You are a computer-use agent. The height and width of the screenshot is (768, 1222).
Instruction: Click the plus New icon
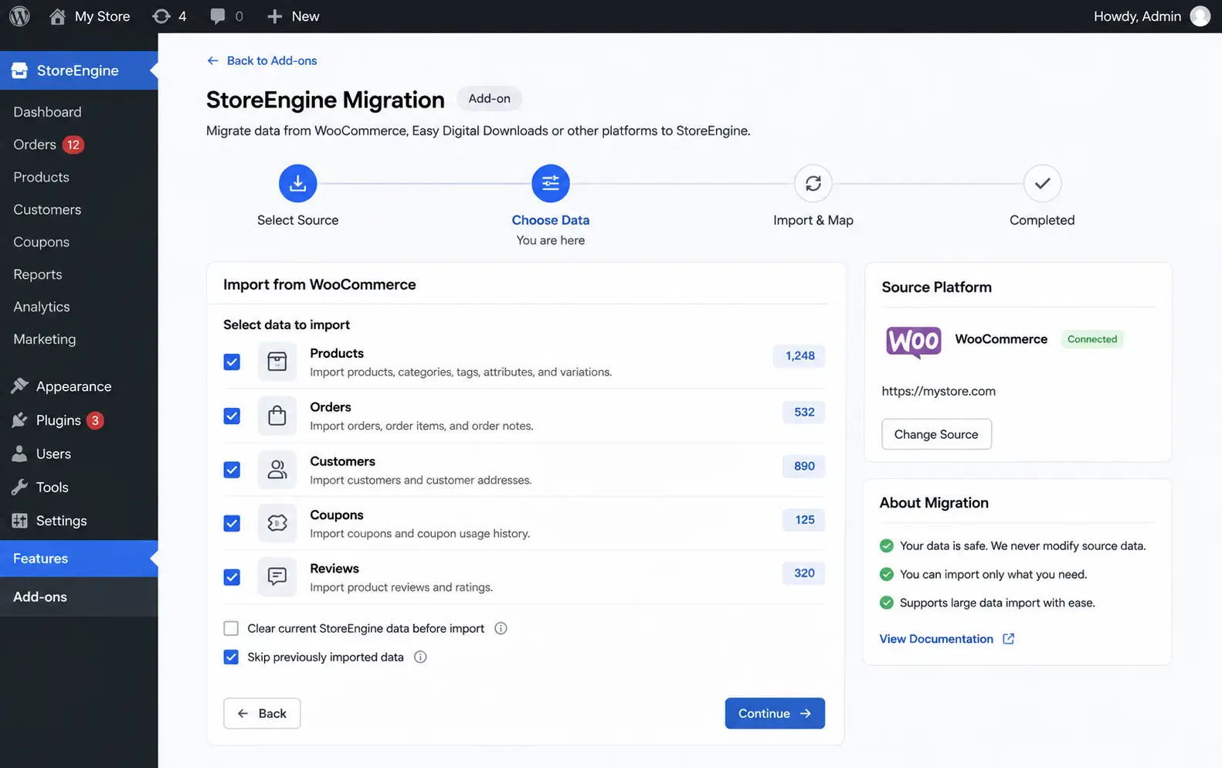(x=274, y=16)
